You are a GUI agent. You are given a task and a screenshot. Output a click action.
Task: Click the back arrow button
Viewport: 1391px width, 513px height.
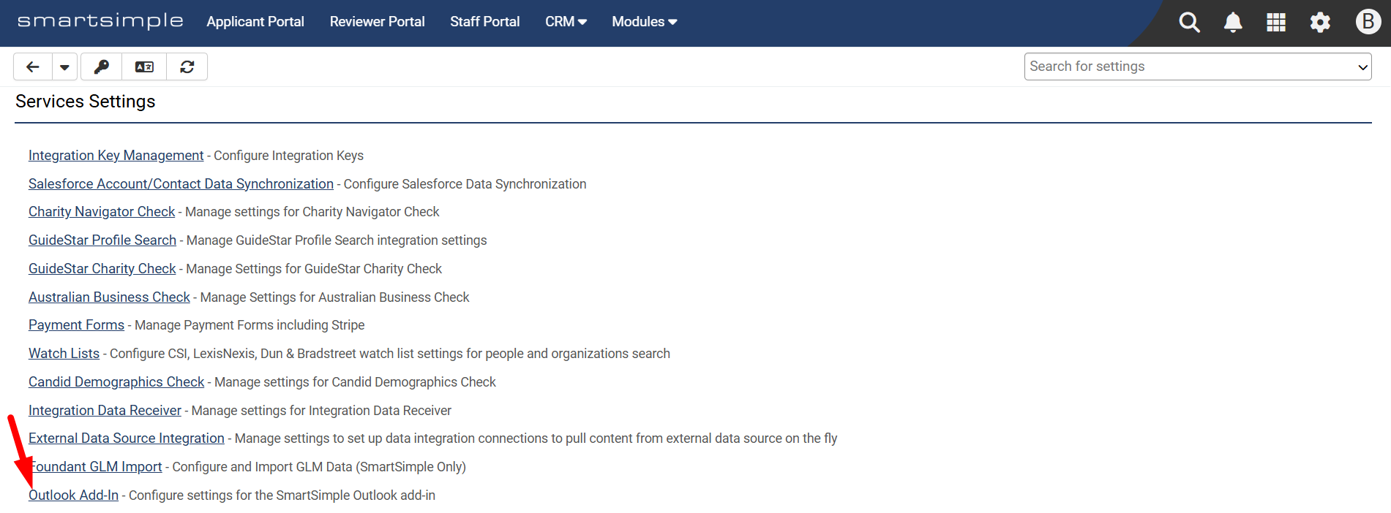coord(33,66)
